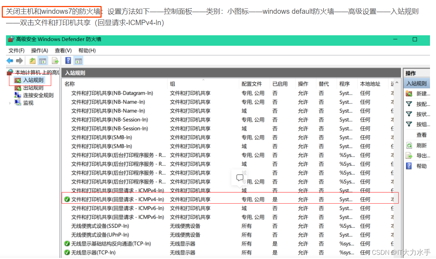Click the Export list toolbar icon
The height and width of the screenshot is (259, 436).
[x=55, y=61]
